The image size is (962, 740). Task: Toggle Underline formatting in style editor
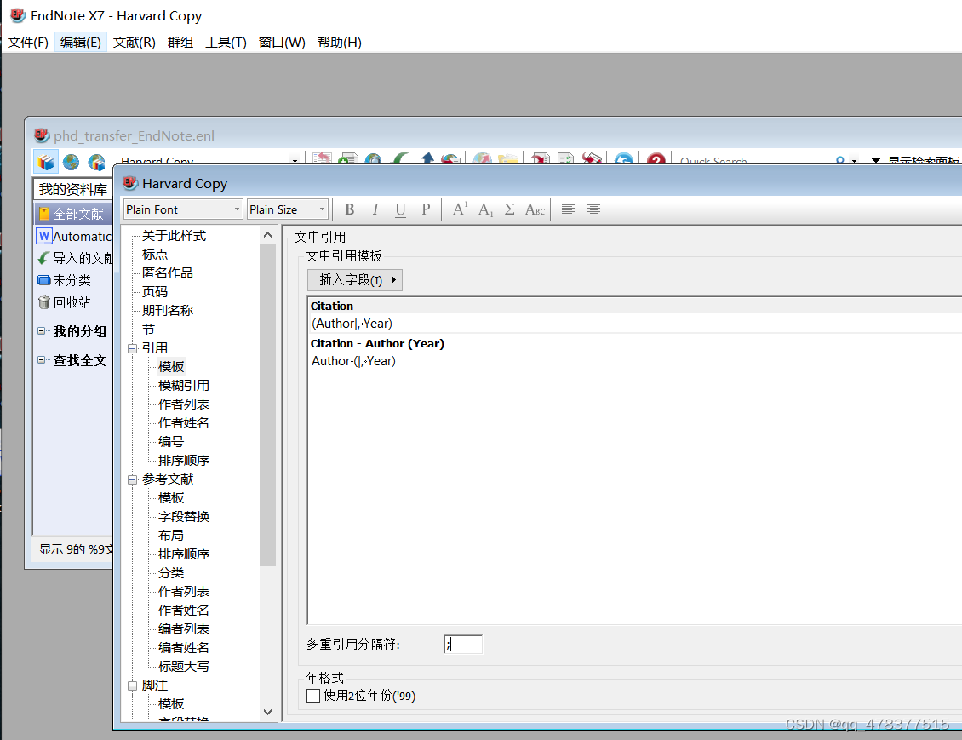[x=400, y=209]
